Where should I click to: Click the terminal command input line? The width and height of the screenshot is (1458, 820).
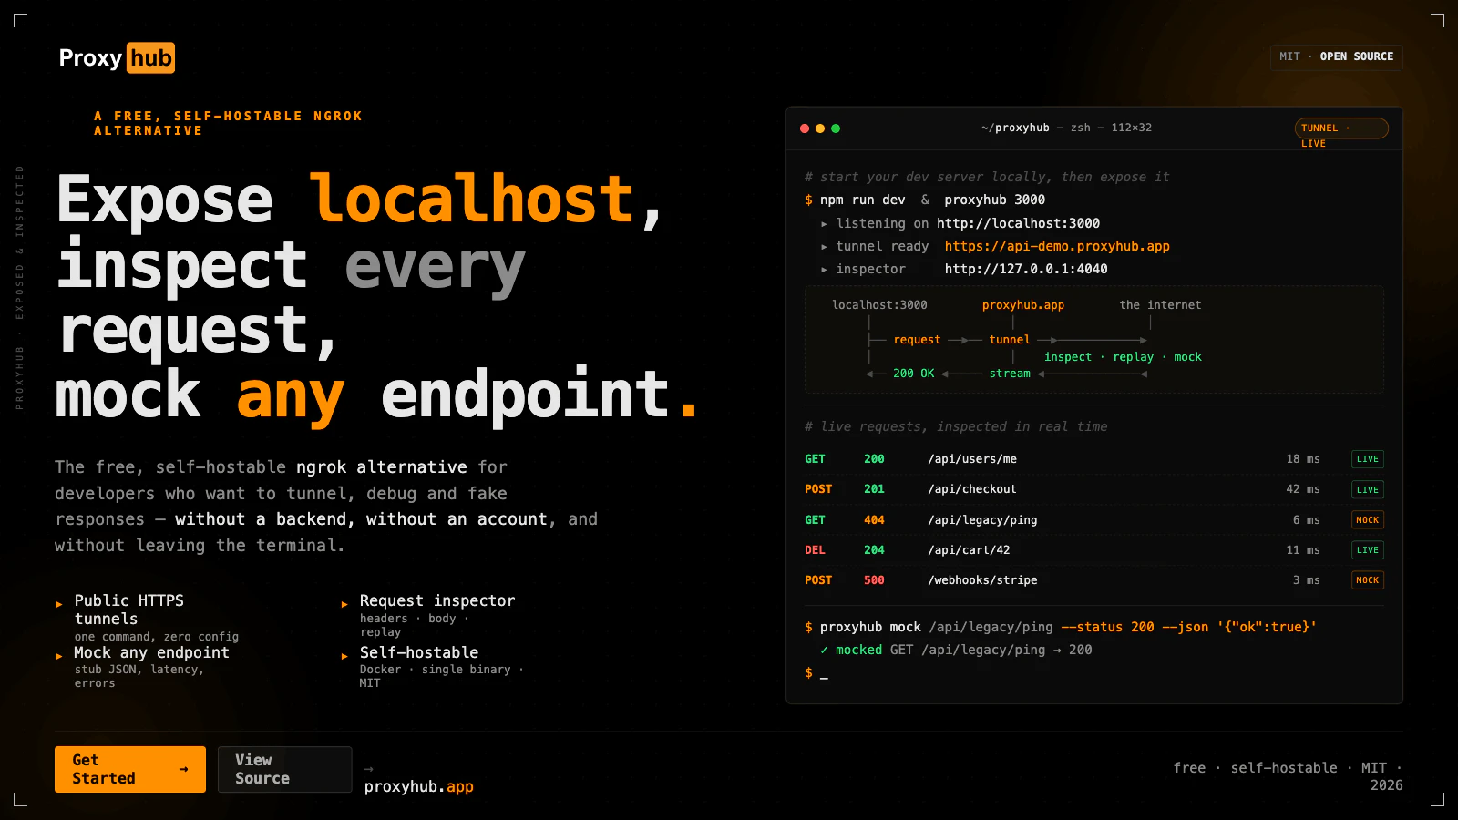[821, 672]
